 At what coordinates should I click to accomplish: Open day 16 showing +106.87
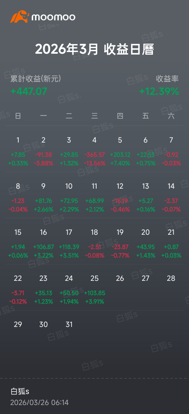[43, 244]
